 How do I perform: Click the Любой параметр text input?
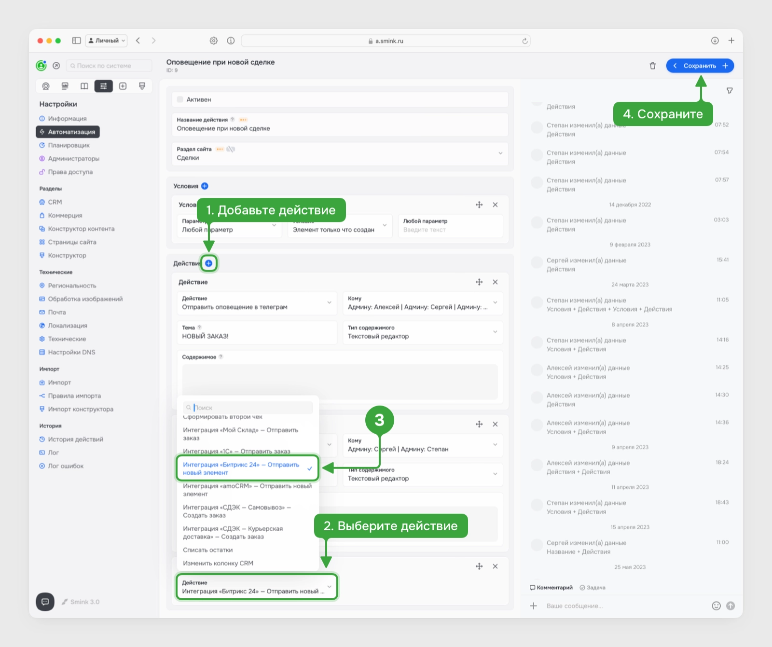(x=451, y=225)
